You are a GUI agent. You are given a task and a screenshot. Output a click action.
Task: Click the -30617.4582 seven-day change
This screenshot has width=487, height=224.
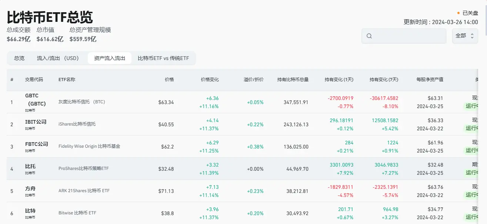coord(384,98)
